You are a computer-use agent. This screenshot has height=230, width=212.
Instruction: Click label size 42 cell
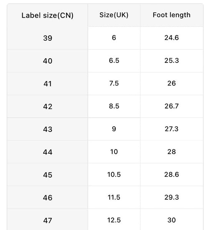click(x=48, y=106)
